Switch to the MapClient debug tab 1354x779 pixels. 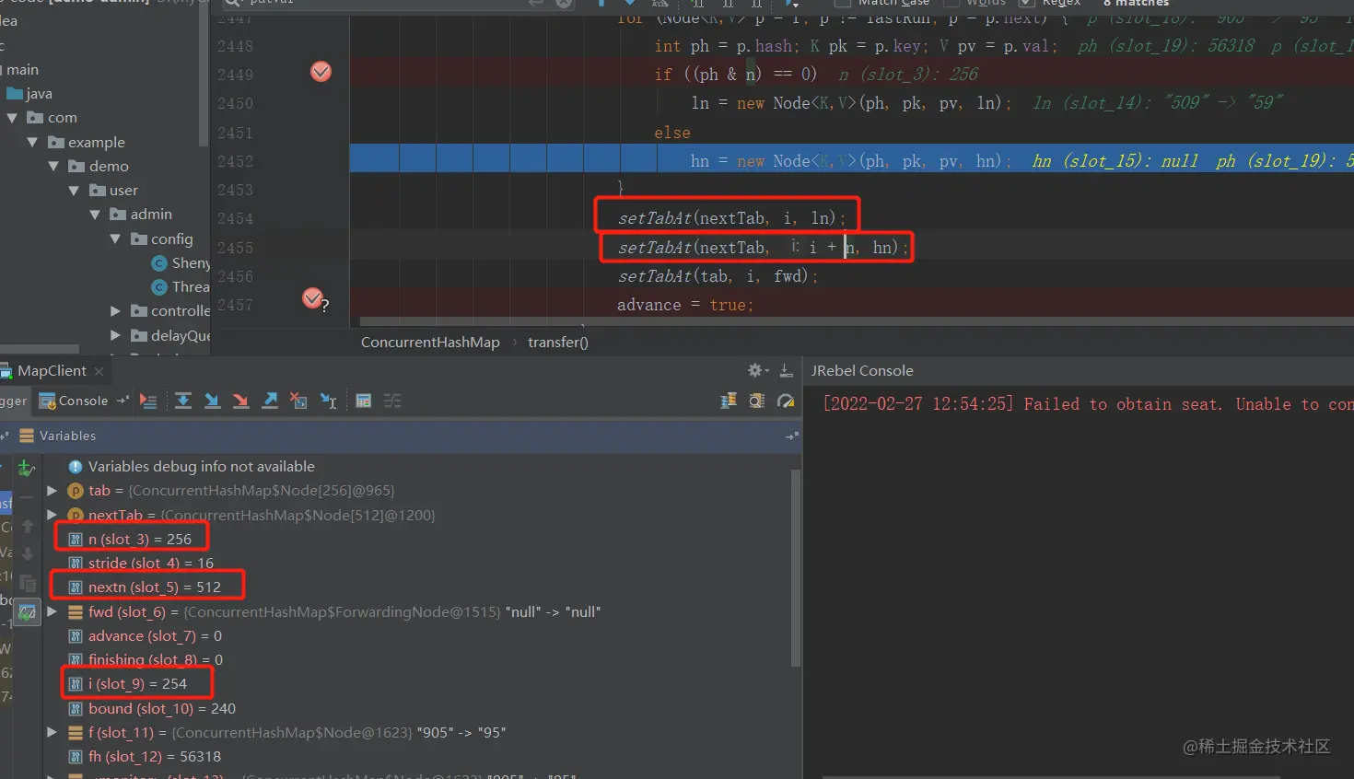(x=52, y=370)
